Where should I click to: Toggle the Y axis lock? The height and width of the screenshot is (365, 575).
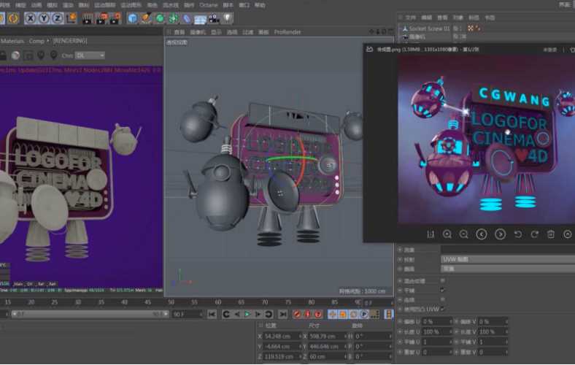pos(44,18)
